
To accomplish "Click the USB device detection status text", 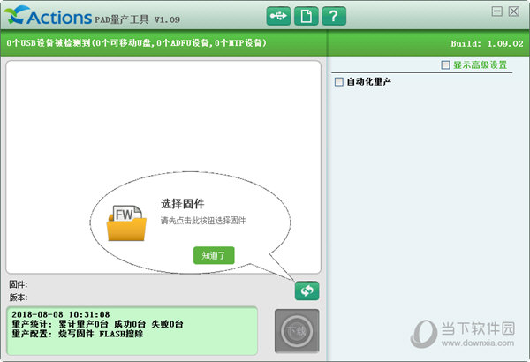I will pos(136,43).
